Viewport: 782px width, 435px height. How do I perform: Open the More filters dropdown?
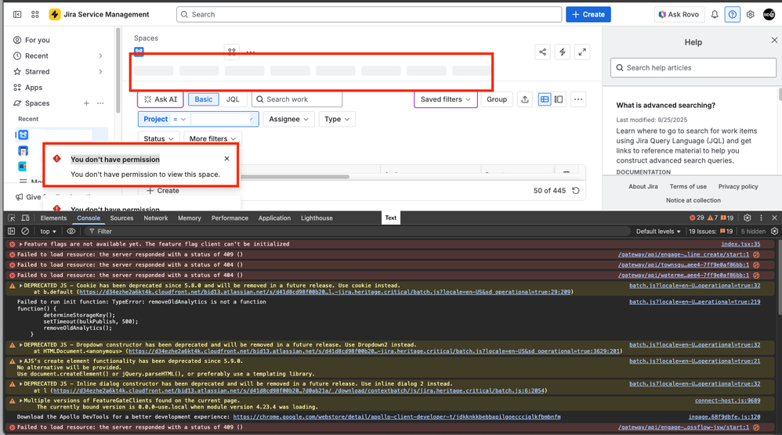212,138
